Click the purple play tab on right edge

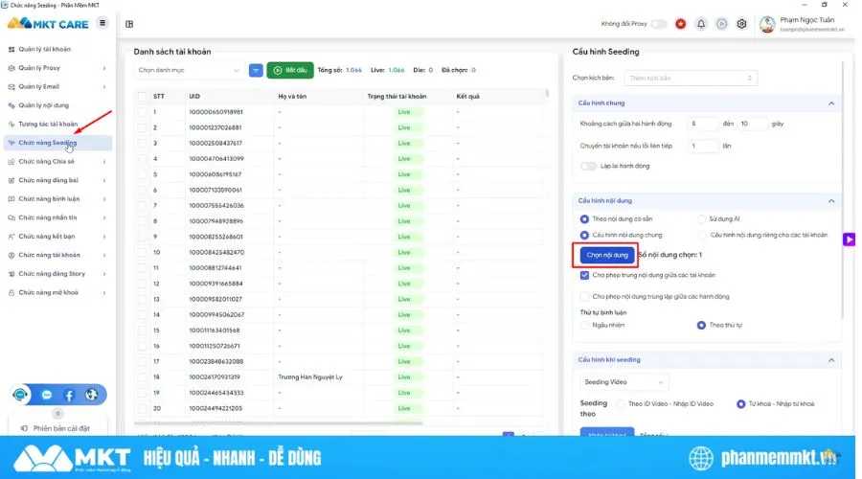pyautogui.click(x=849, y=239)
